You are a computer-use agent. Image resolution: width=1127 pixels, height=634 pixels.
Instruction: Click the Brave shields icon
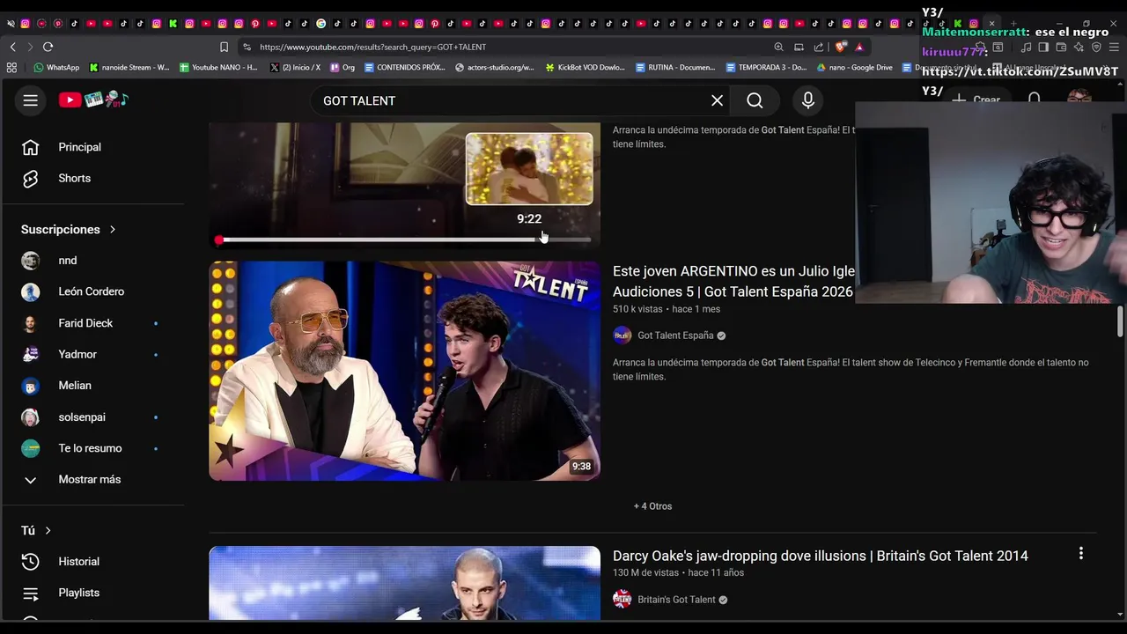841,47
